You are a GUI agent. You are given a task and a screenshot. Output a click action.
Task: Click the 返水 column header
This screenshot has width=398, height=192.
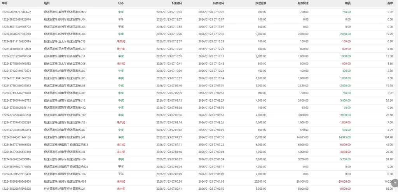coord(389,3)
